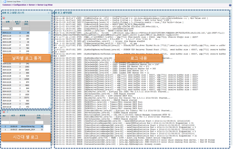Click the NO filter field in hourly table
The image size is (233, 149).
click(5, 123)
